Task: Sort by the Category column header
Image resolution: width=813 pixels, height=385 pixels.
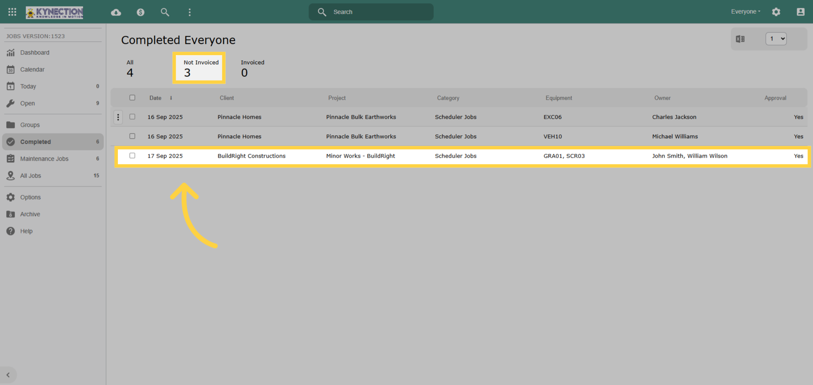Action: pos(448,98)
